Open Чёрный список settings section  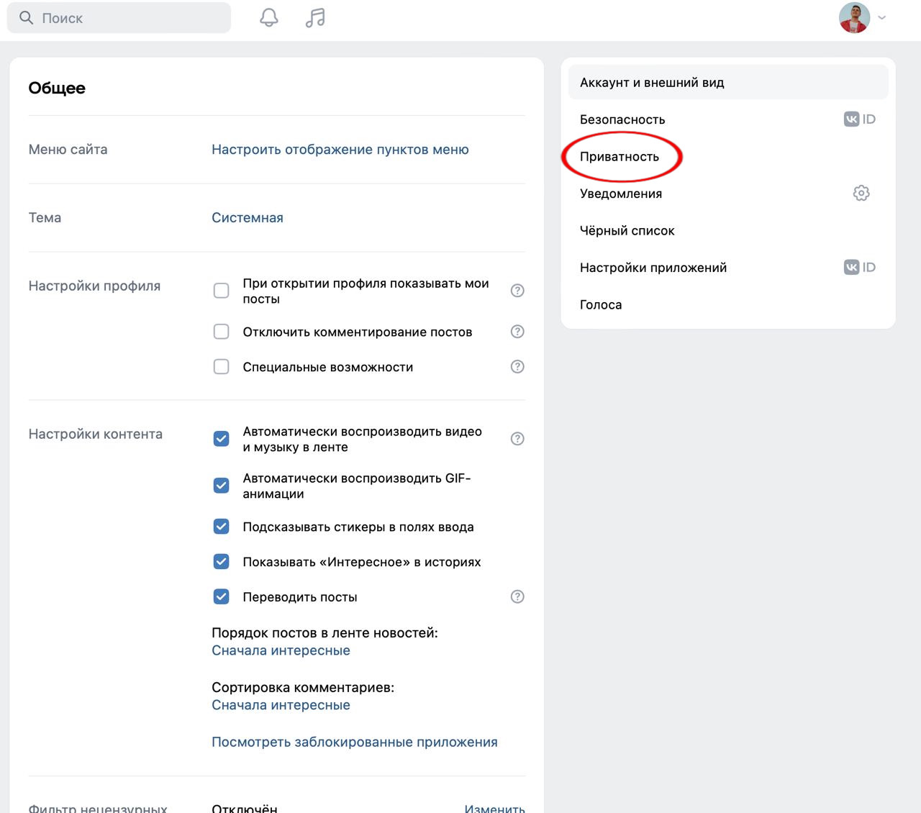click(627, 230)
